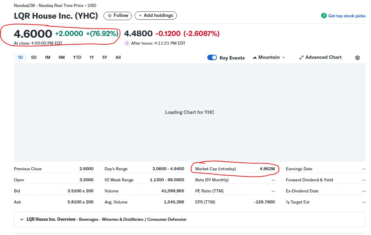Click the Open value 3.5000
Image resolution: width=371 pixels, height=235 pixels.
[87, 180]
